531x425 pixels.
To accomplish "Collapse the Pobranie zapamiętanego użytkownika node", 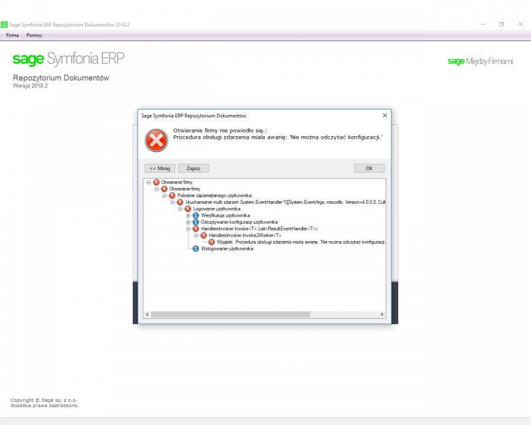I will point(165,195).
